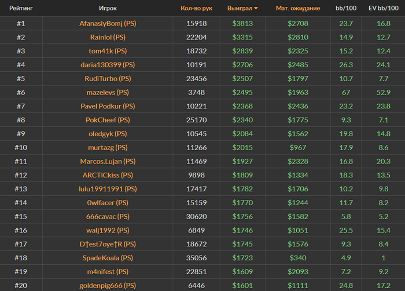This screenshot has width=405, height=291.
Task: Click the sort arrow next to Выиграл
Action: (x=256, y=9)
